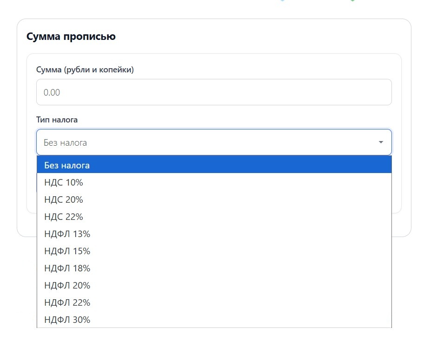Click the dropdown arrow of the tax selector

point(381,142)
